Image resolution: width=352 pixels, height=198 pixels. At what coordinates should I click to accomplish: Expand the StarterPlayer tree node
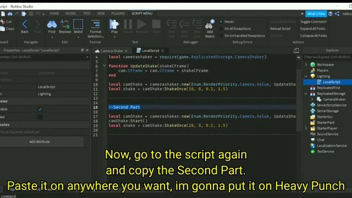[306, 128]
